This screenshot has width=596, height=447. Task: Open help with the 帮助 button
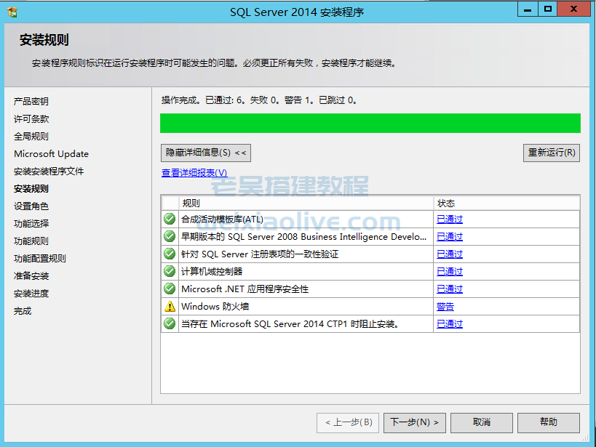[548, 422]
